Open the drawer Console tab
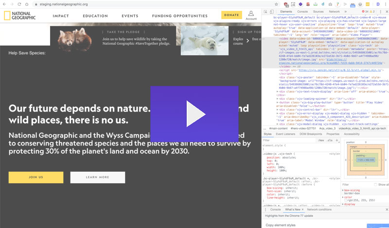The height and width of the screenshot is (228, 389). 275,210
